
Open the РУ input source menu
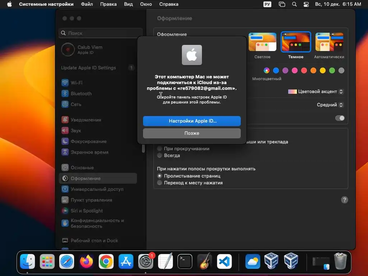click(x=267, y=4)
